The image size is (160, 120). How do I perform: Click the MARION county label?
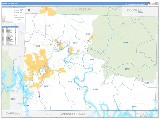[x=146, y=115]
